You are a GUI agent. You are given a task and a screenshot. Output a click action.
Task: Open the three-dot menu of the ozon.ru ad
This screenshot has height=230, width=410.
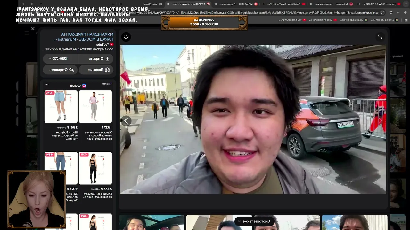click(x=47, y=84)
